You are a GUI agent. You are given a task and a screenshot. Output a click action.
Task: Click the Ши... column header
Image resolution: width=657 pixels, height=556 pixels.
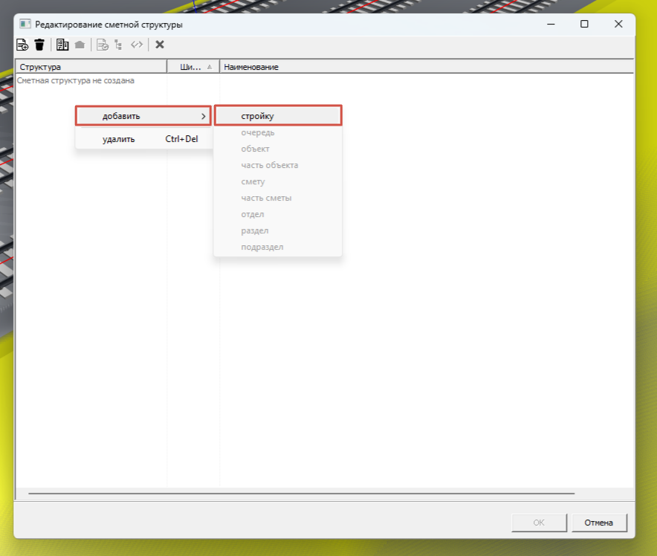193,67
